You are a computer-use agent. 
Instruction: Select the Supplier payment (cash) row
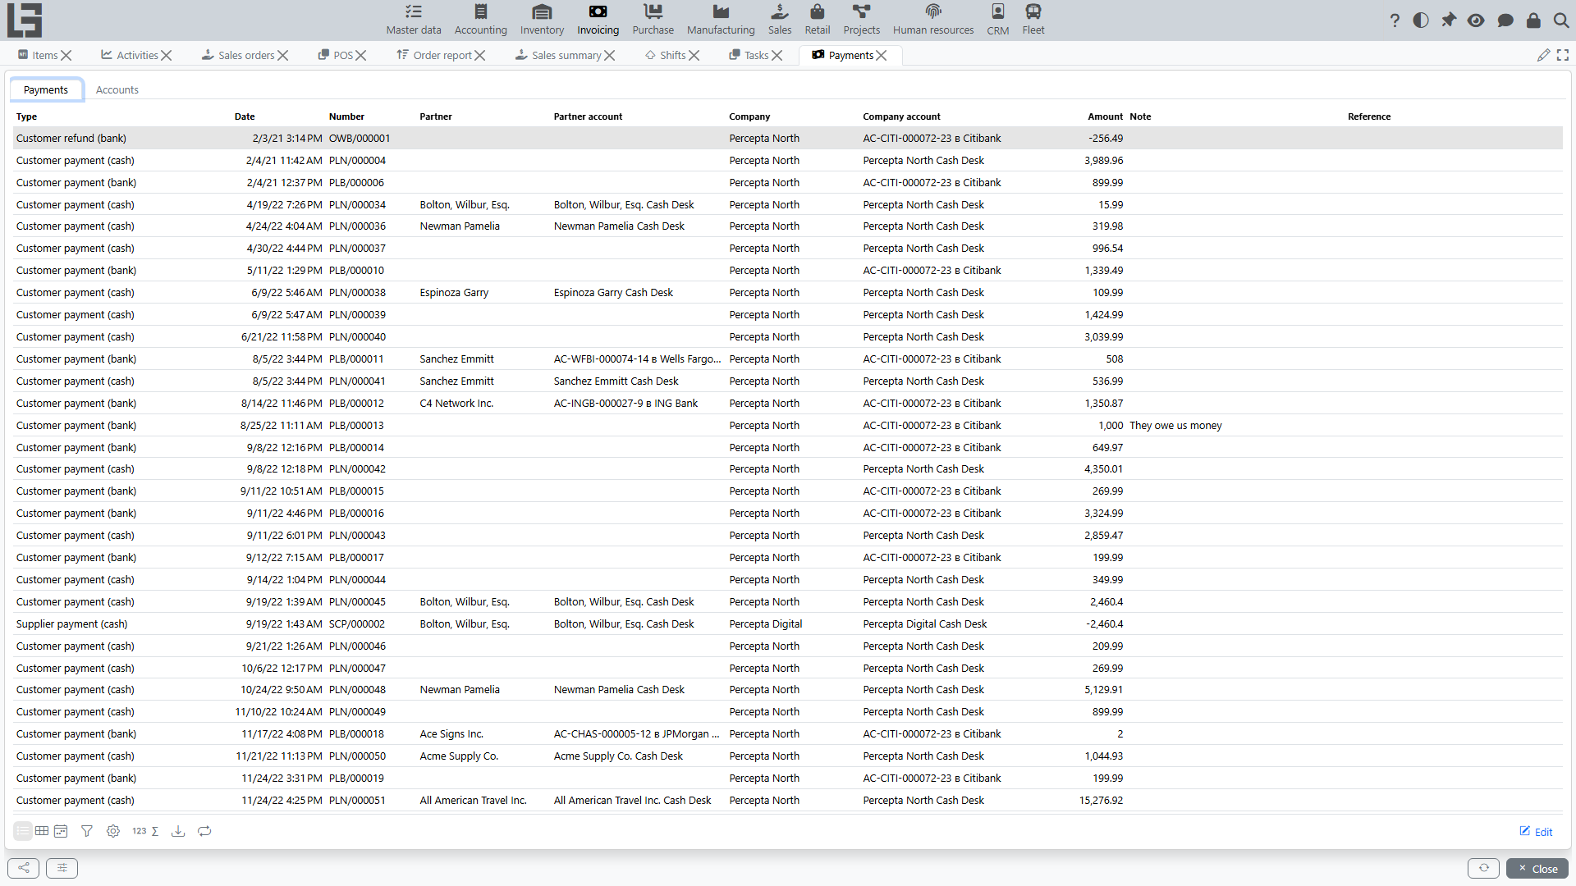[x=787, y=623]
